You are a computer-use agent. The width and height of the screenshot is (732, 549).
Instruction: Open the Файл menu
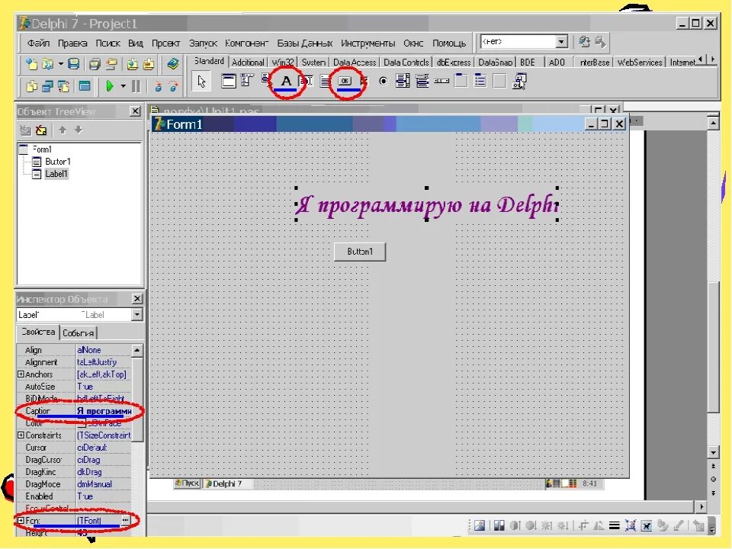point(38,43)
